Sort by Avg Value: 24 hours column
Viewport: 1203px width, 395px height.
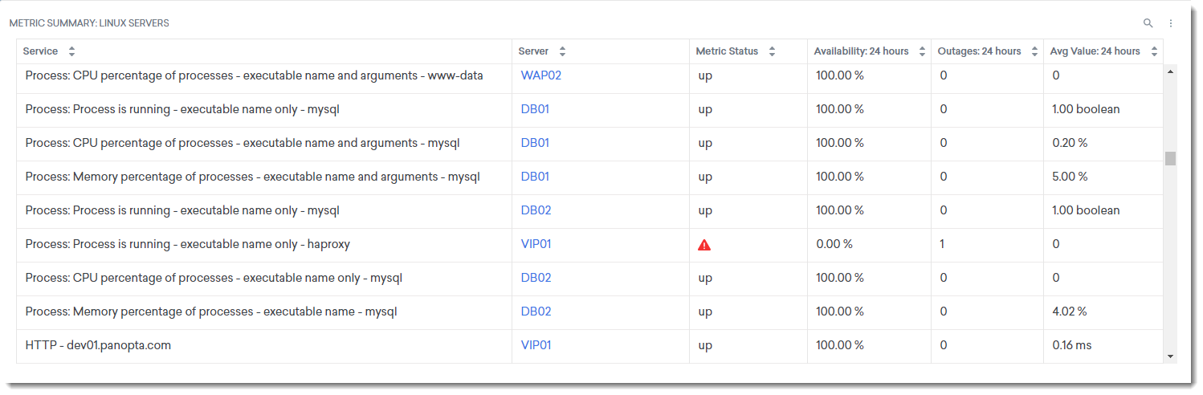[1154, 51]
